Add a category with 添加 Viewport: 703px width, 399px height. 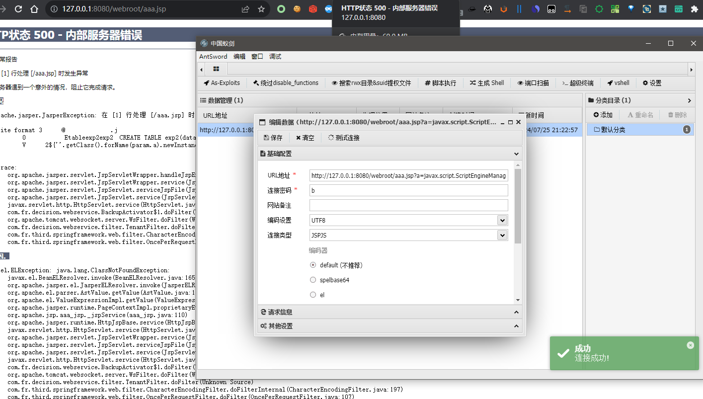(603, 115)
